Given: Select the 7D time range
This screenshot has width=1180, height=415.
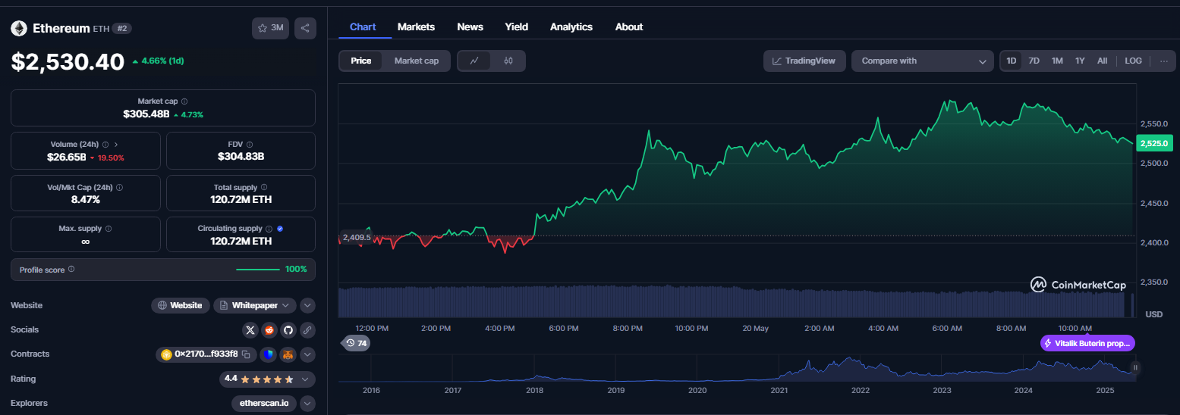Looking at the screenshot, I should [1034, 61].
